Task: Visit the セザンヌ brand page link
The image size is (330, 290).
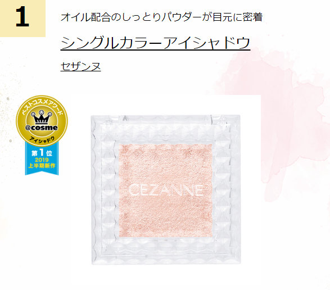Action: 80,66
